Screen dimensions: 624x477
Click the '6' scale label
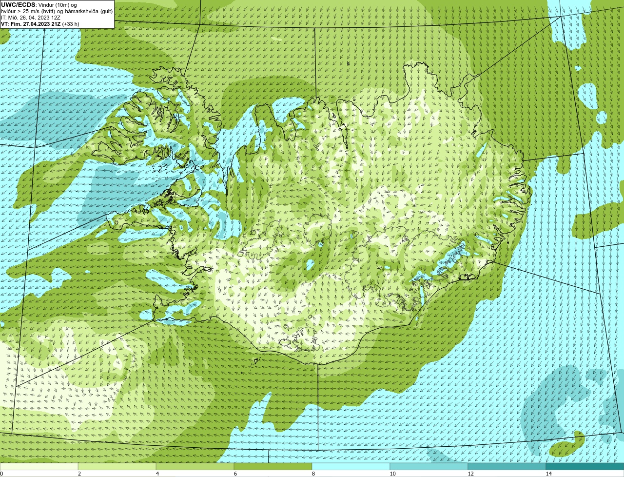235,474
